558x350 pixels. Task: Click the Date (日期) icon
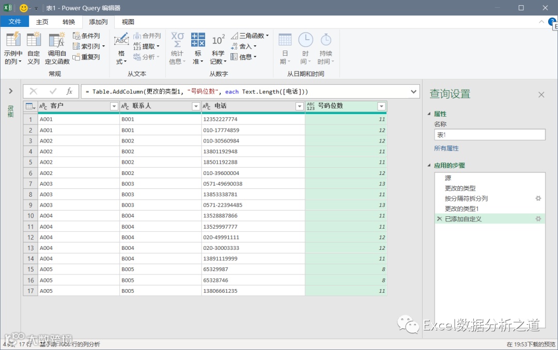tap(285, 40)
